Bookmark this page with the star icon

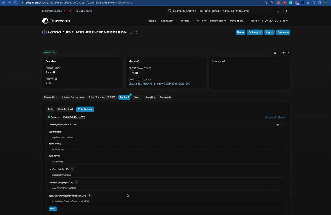pyautogui.click(x=272, y=2)
